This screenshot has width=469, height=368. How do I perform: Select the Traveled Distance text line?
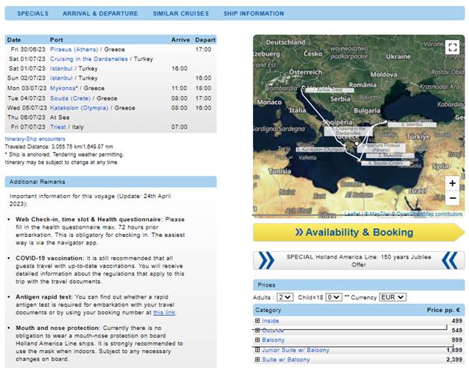point(59,147)
